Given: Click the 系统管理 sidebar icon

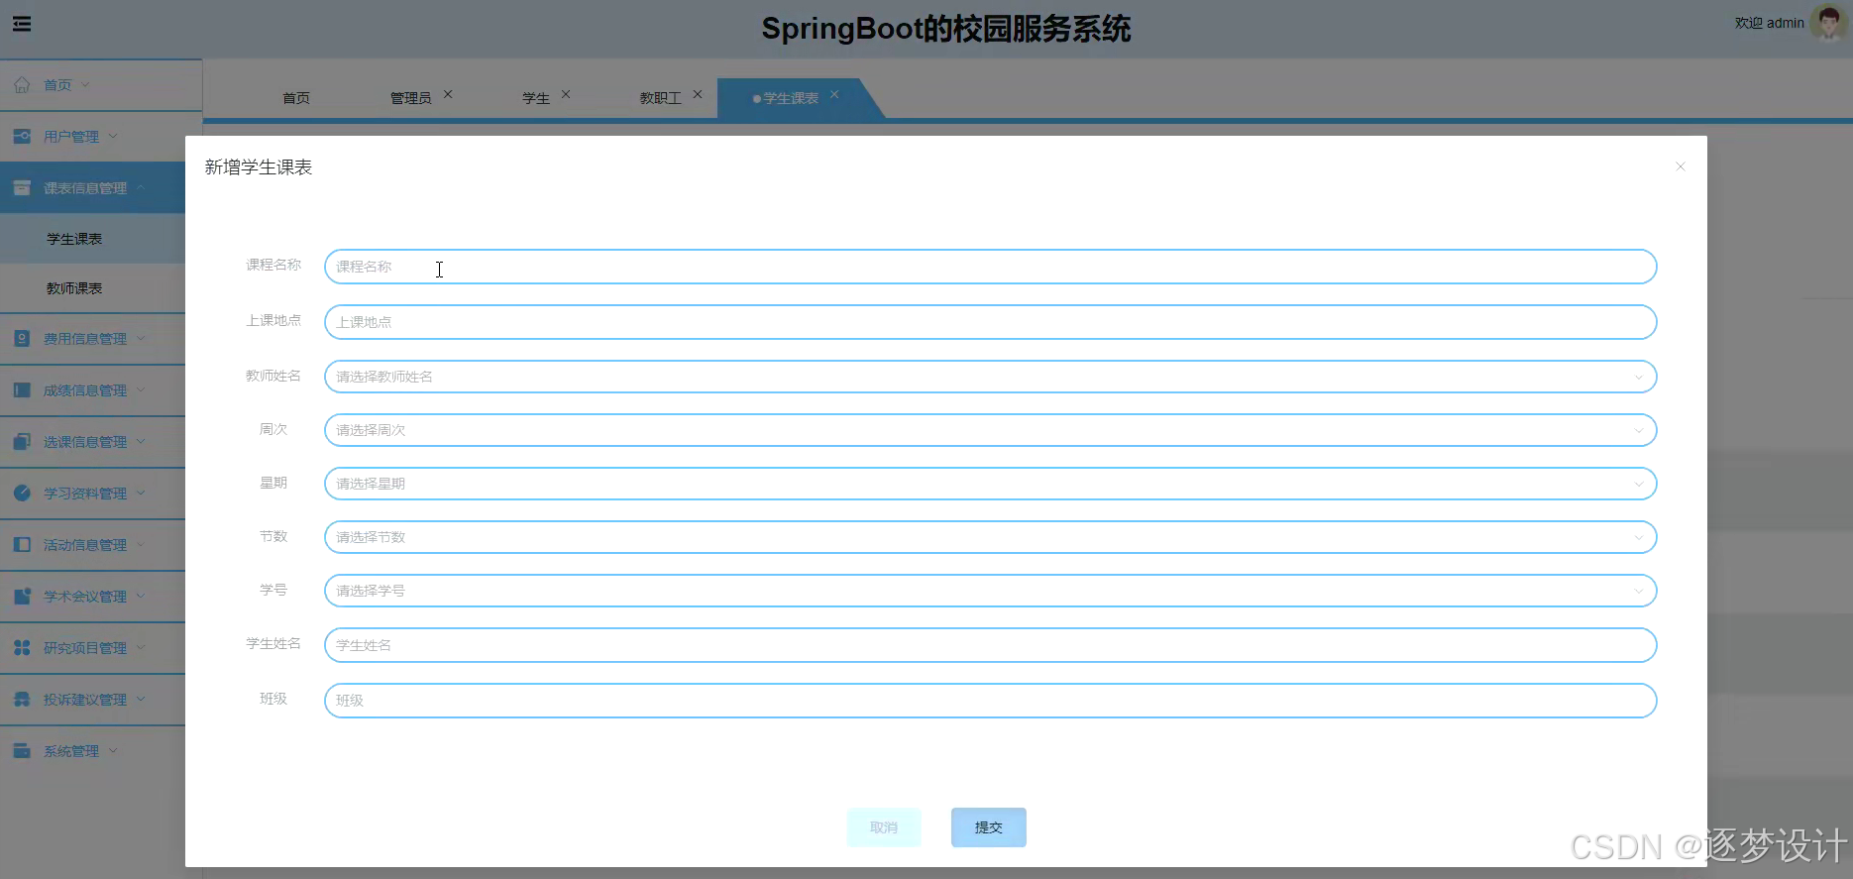Looking at the screenshot, I should coord(22,751).
